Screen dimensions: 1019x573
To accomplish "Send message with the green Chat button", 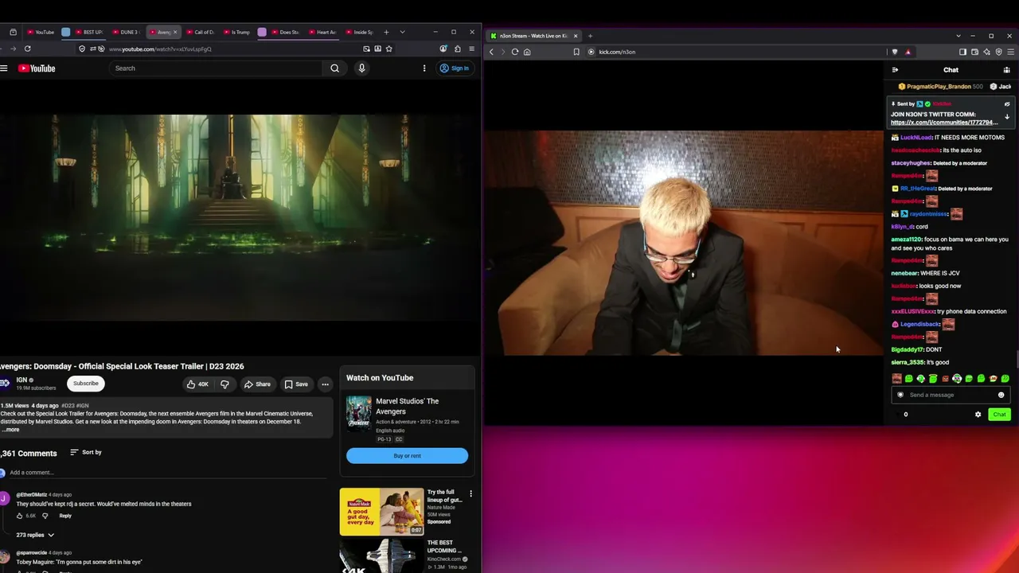I will (999, 415).
